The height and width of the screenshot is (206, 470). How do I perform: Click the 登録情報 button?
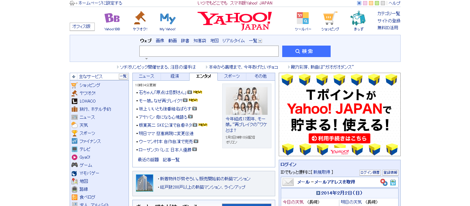tap(390, 173)
